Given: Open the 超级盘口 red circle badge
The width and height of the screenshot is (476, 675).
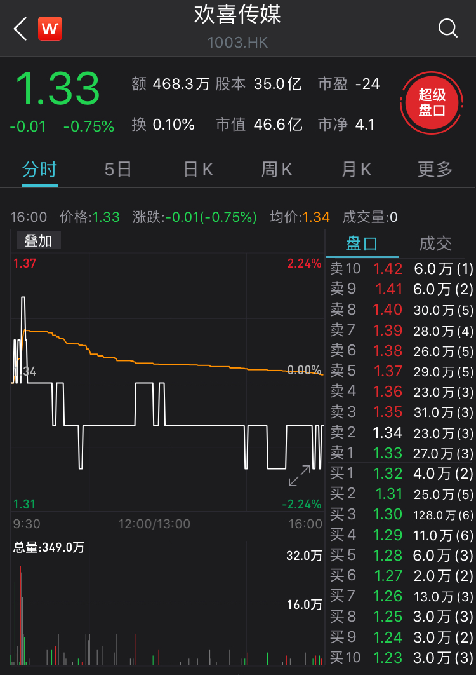Looking at the screenshot, I should click(x=432, y=102).
